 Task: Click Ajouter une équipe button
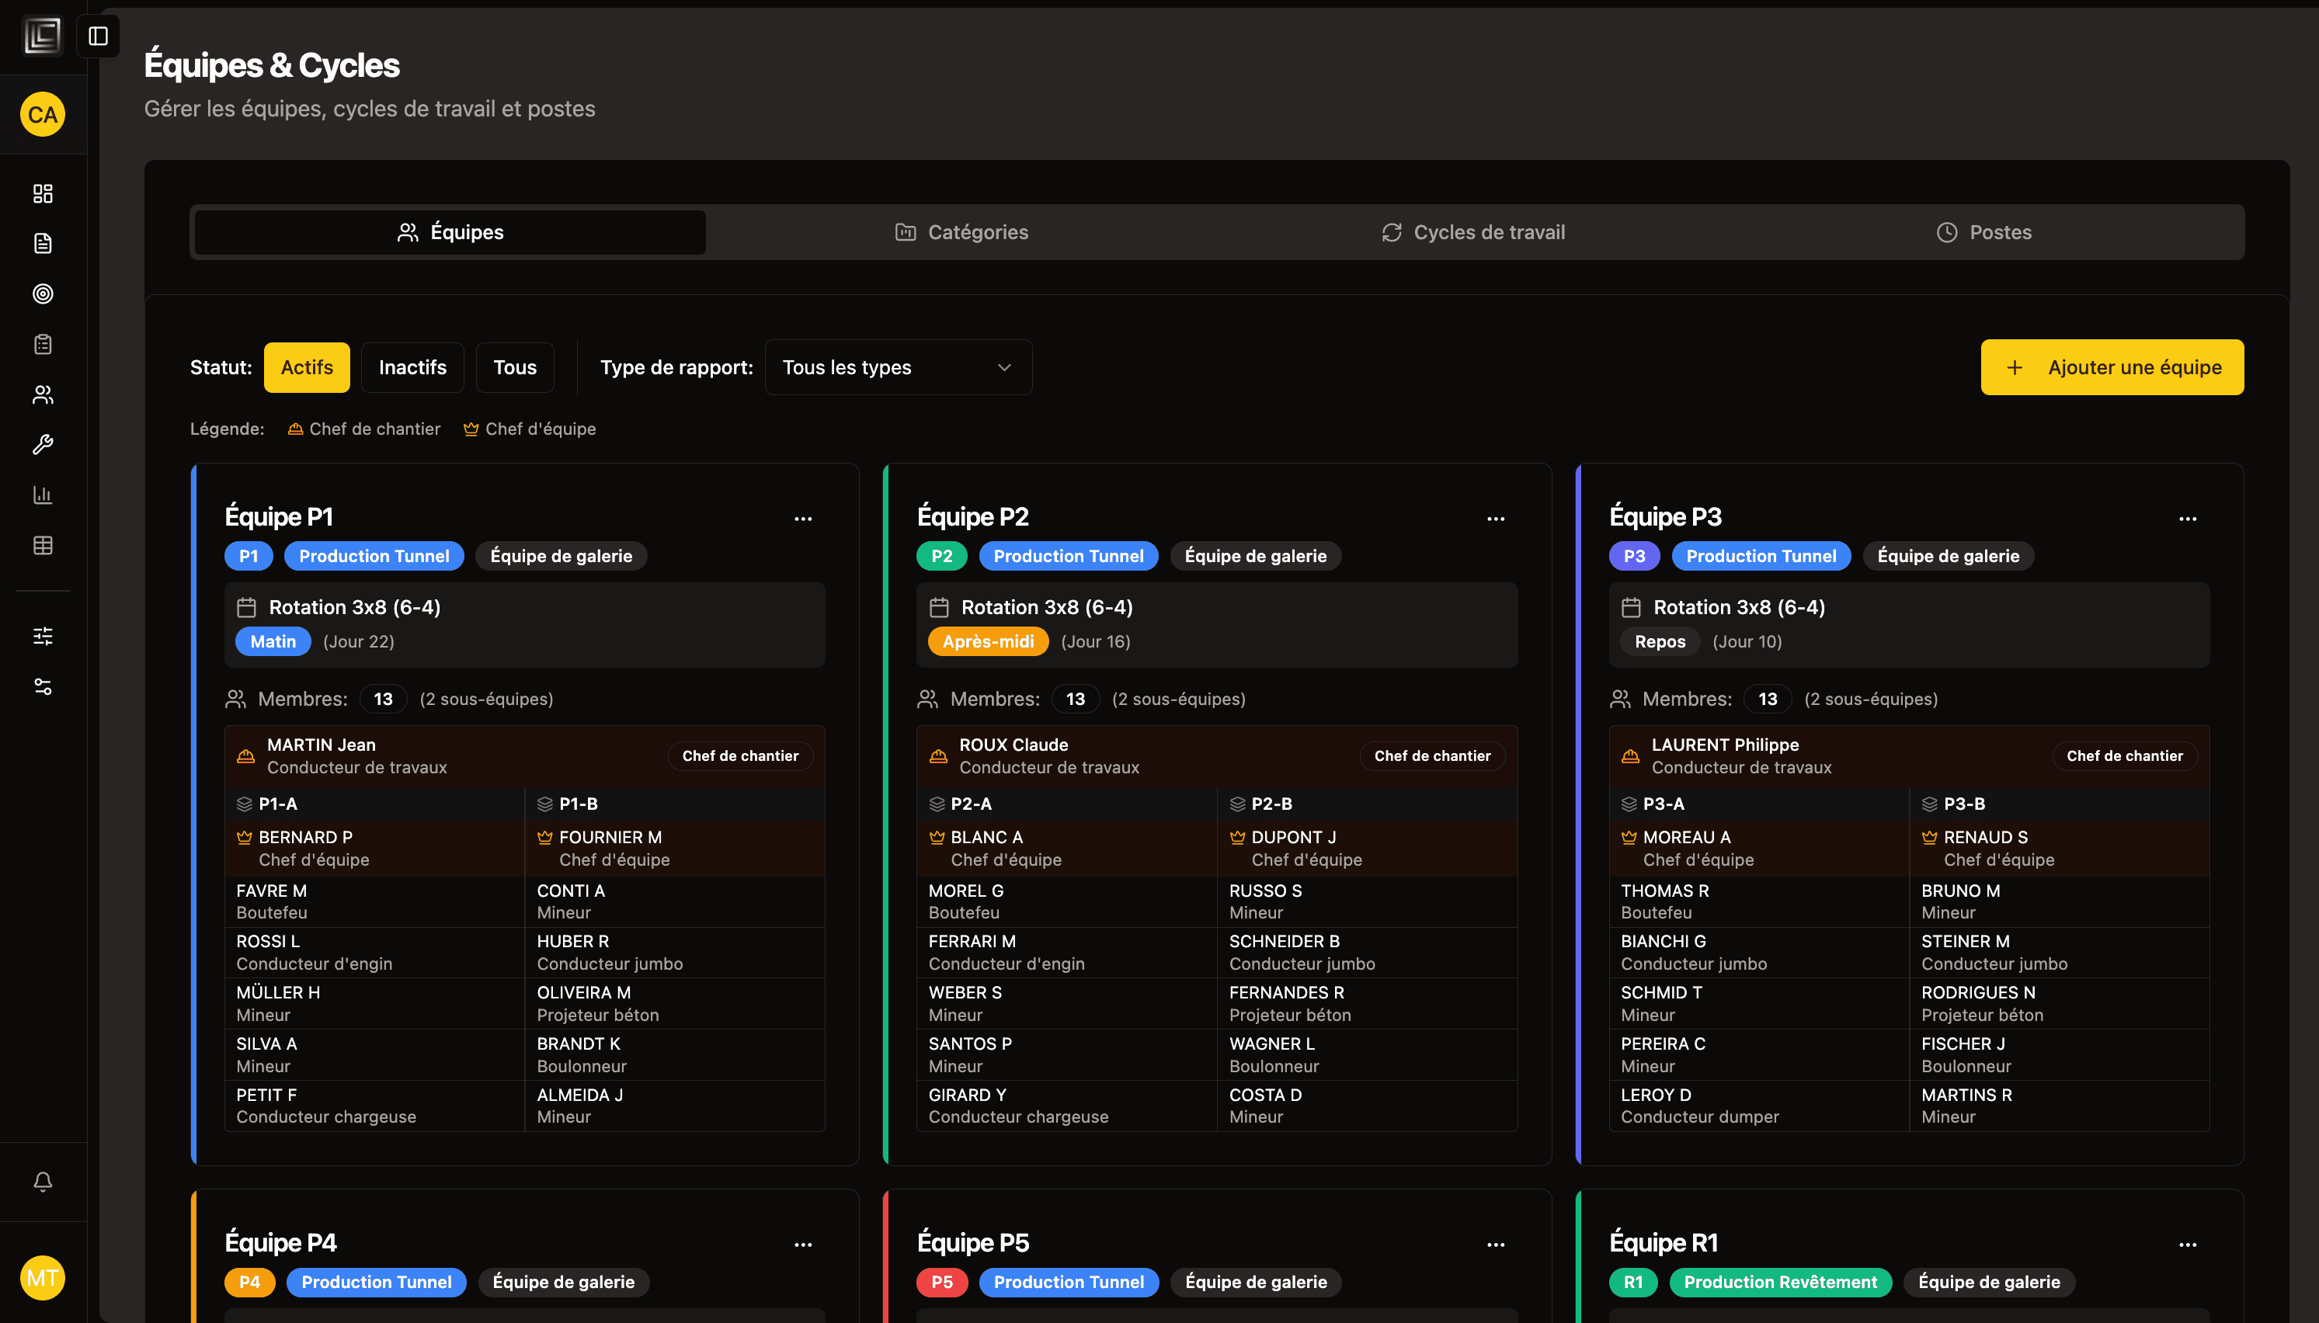click(x=2111, y=367)
